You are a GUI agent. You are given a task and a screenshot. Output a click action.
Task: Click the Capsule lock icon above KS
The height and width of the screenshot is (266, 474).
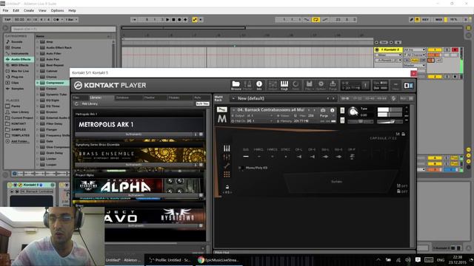tap(227, 187)
